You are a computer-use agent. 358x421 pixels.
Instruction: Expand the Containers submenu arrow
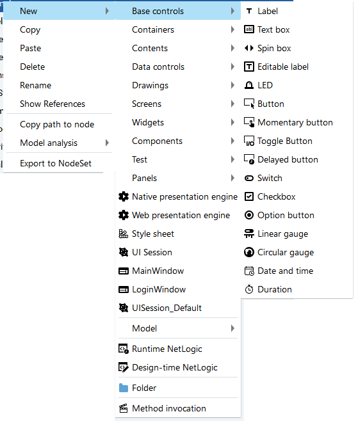232,29
